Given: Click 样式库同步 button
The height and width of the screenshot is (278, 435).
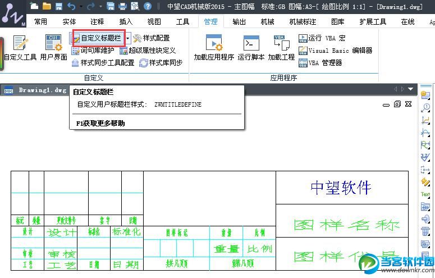Looking at the screenshot, I should coord(161,63).
